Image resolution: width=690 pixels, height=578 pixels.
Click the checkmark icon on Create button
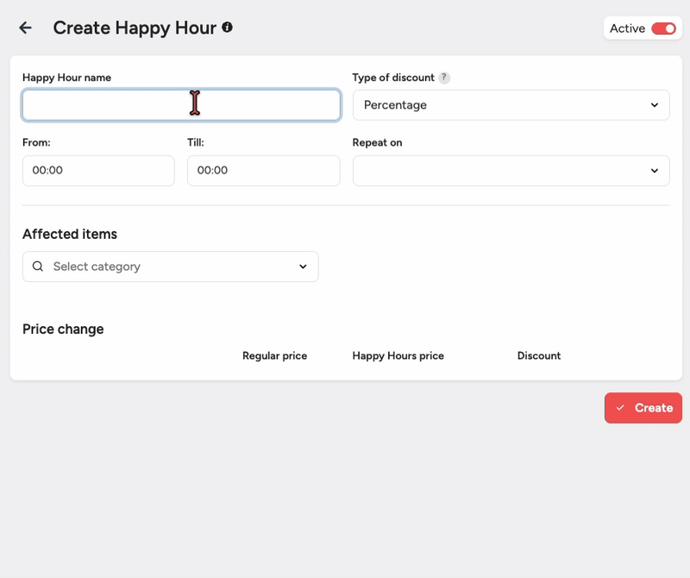click(620, 408)
